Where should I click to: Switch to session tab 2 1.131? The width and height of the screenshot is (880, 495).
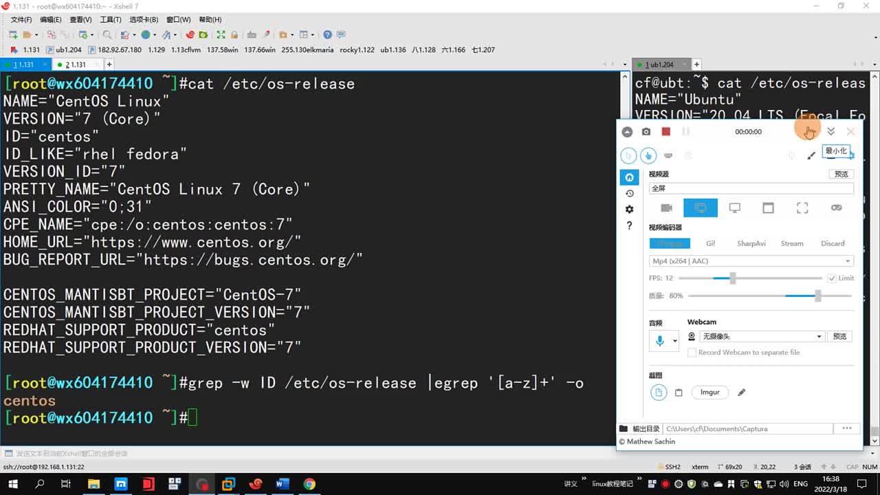pyautogui.click(x=76, y=65)
